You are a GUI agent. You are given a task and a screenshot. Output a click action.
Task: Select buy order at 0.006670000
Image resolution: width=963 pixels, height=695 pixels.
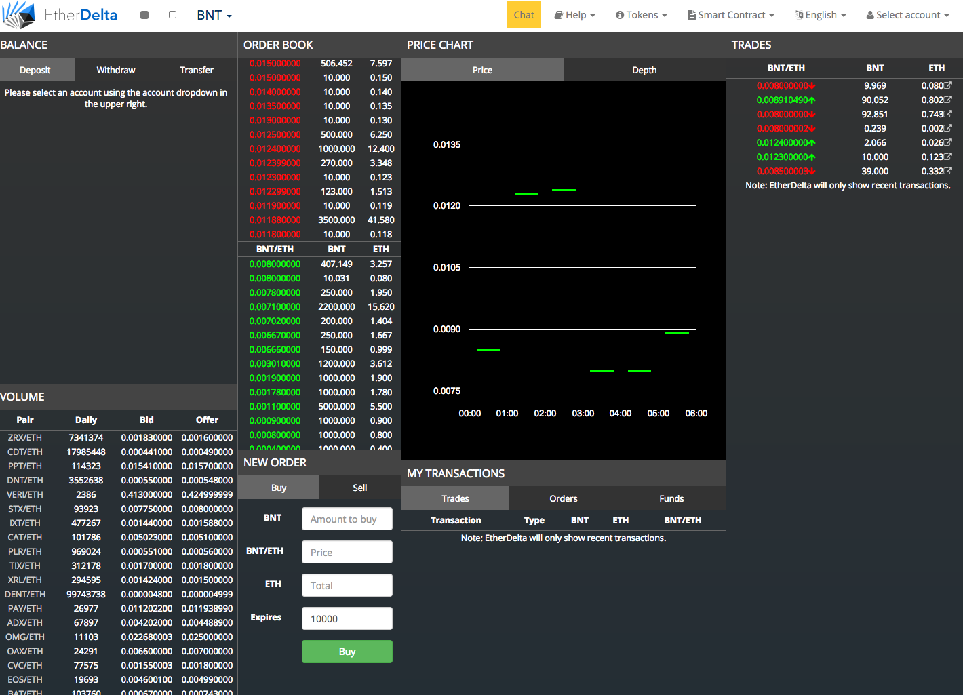coord(319,335)
